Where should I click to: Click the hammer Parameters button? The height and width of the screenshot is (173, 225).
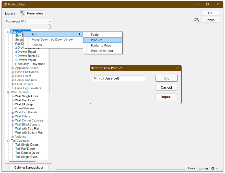(x=32, y=13)
